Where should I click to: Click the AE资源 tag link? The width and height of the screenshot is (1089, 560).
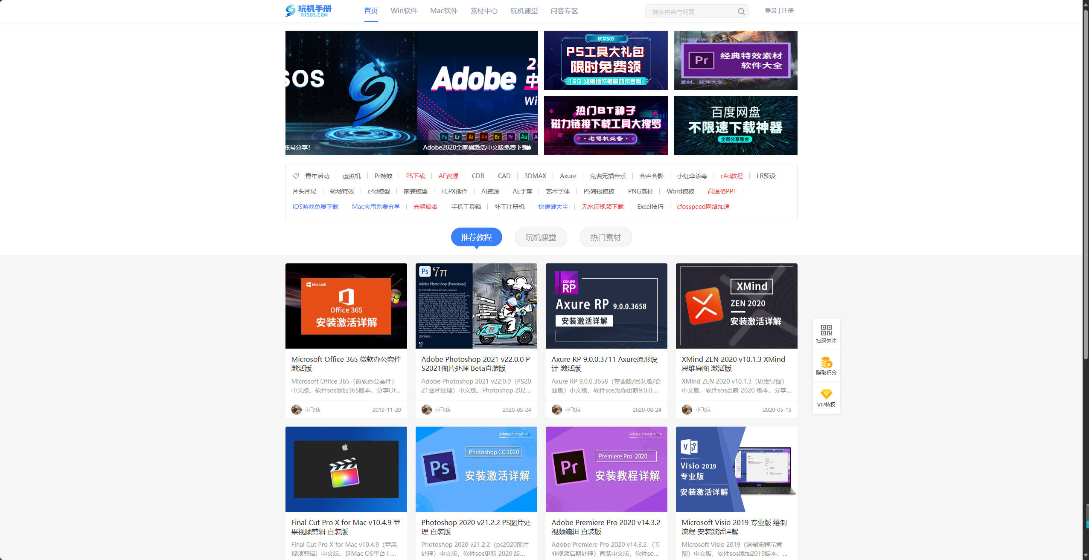pos(448,176)
